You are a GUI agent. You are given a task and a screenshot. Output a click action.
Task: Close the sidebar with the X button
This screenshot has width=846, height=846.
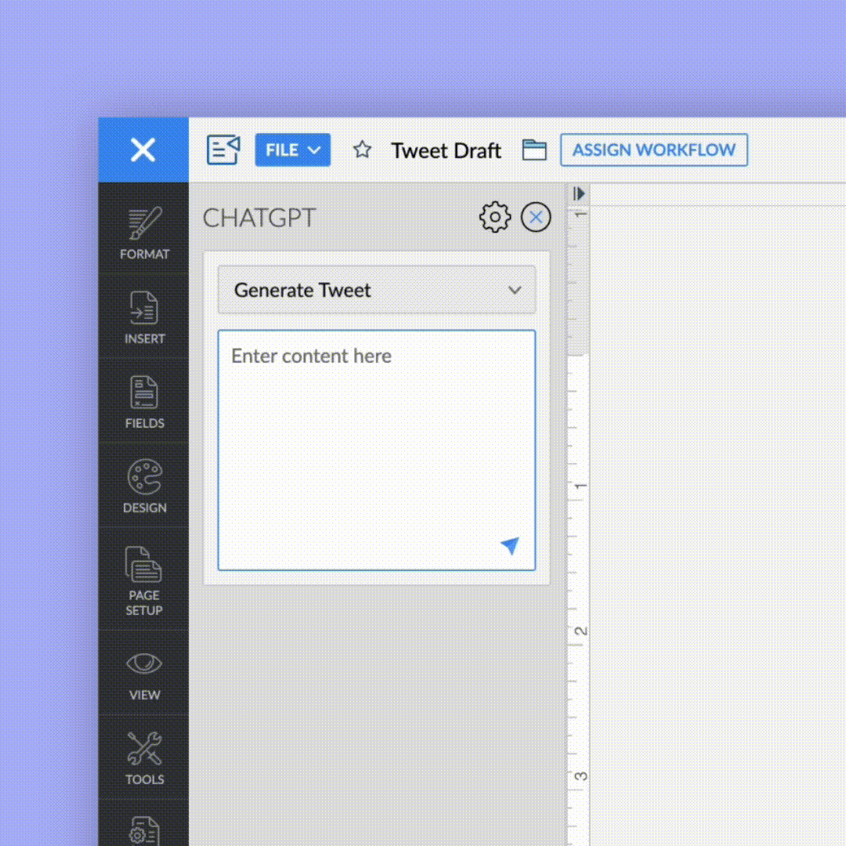(143, 150)
